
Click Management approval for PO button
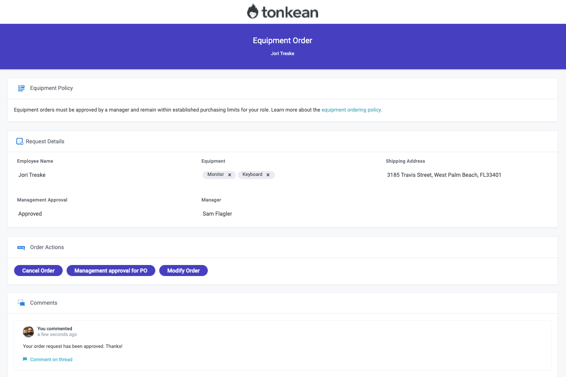pyautogui.click(x=111, y=271)
